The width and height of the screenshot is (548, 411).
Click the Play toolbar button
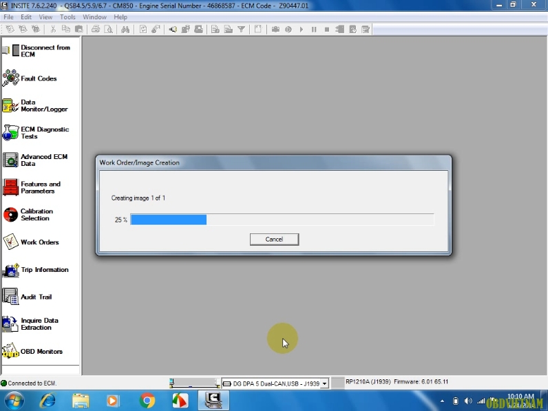[302, 30]
